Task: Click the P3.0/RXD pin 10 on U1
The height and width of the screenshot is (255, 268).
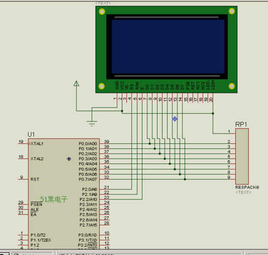Action: pos(104,234)
